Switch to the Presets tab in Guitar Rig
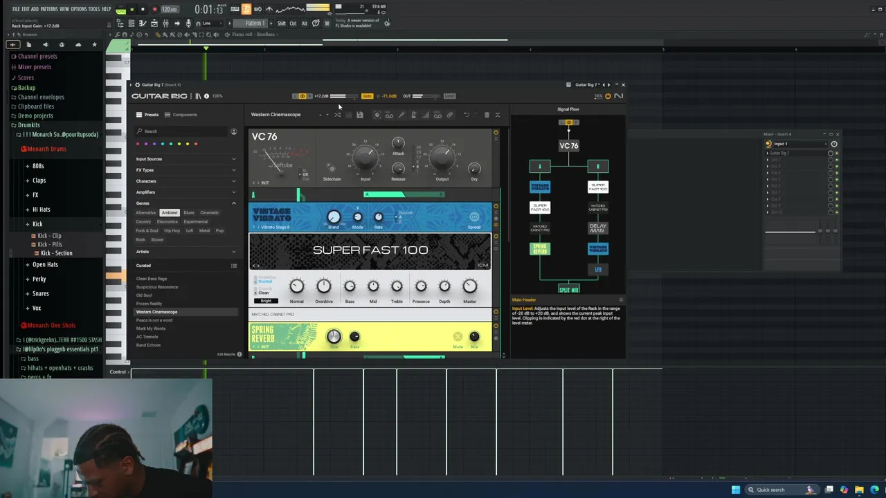This screenshot has height=498, width=886. [x=147, y=115]
